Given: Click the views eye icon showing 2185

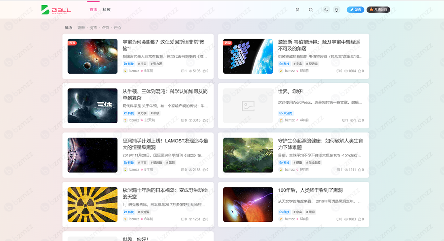Looking at the screenshot, I should click(x=191, y=170).
